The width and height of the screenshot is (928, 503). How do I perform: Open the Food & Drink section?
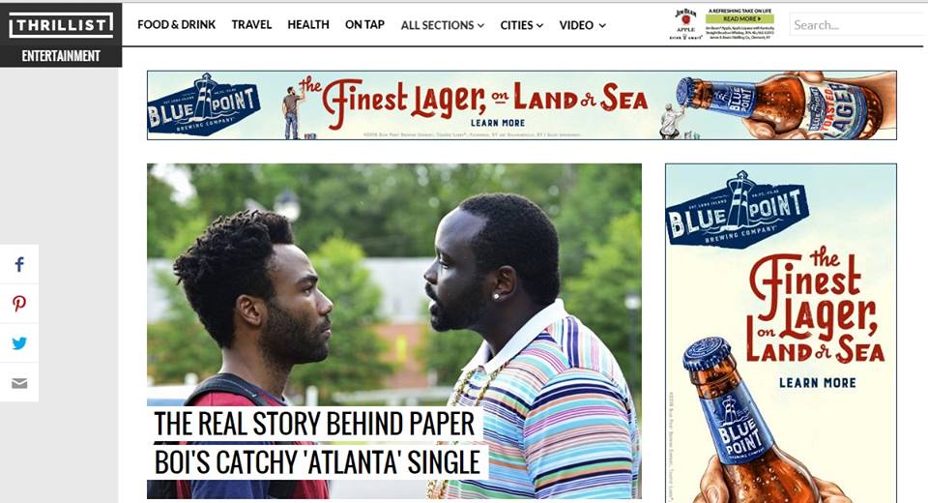coord(176,25)
